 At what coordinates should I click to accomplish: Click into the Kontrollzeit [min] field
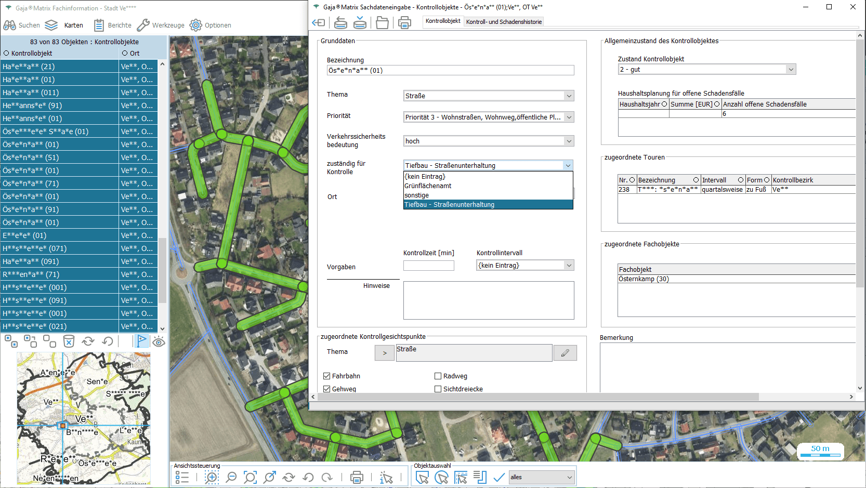click(x=428, y=266)
